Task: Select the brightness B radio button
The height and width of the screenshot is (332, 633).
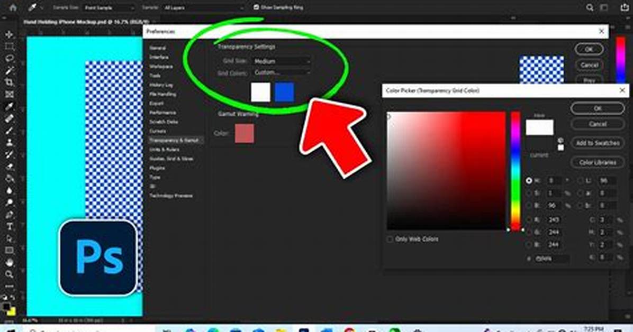Action: pos(529,206)
